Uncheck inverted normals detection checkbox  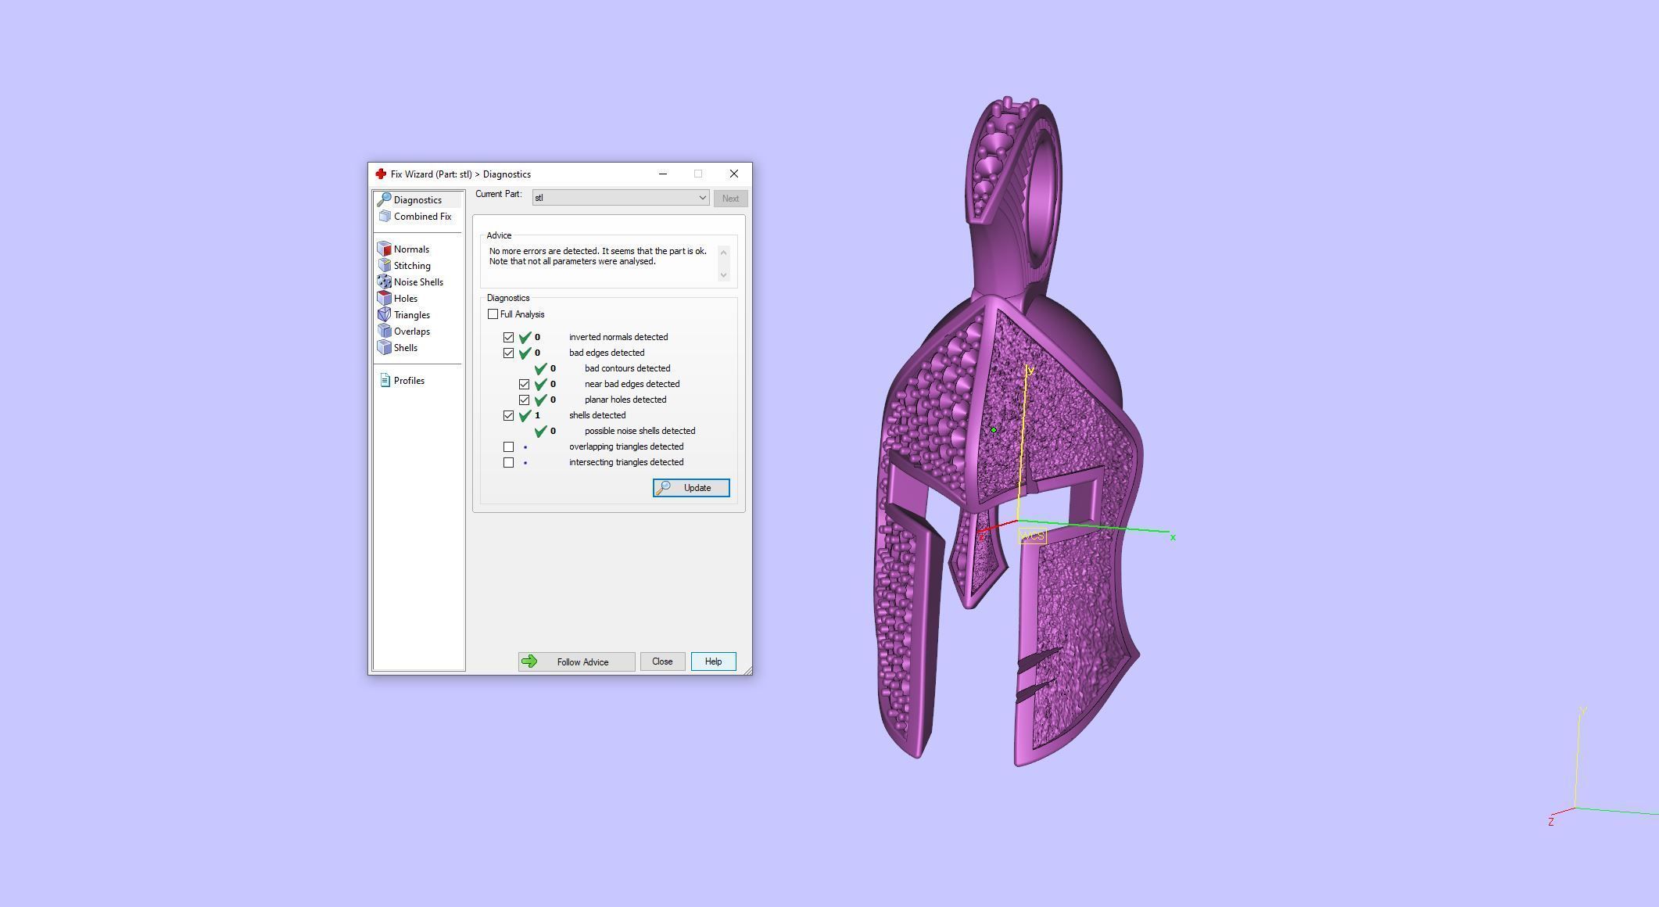[509, 338]
